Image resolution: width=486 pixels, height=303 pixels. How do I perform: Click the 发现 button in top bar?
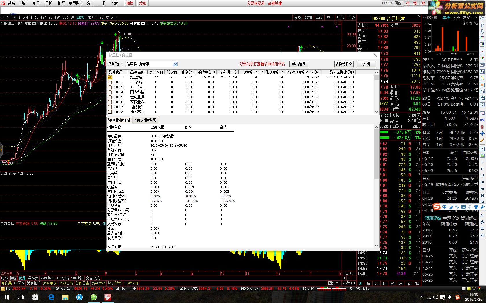tap(143, 3)
